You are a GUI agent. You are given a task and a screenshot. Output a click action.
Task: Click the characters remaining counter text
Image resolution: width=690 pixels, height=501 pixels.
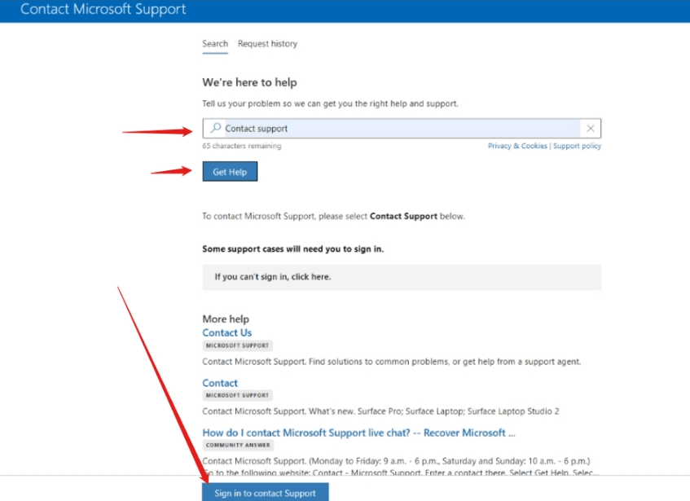[242, 146]
